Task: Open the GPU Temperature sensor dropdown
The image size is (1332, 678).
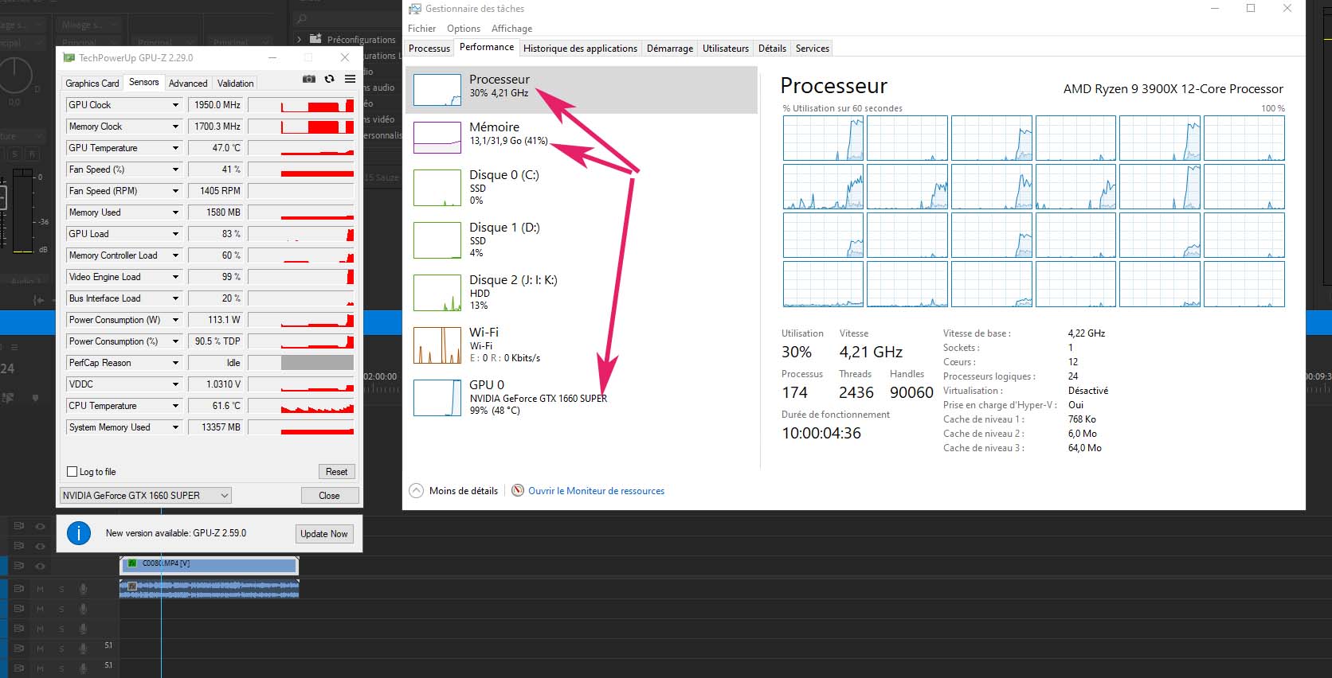Action: click(175, 148)
